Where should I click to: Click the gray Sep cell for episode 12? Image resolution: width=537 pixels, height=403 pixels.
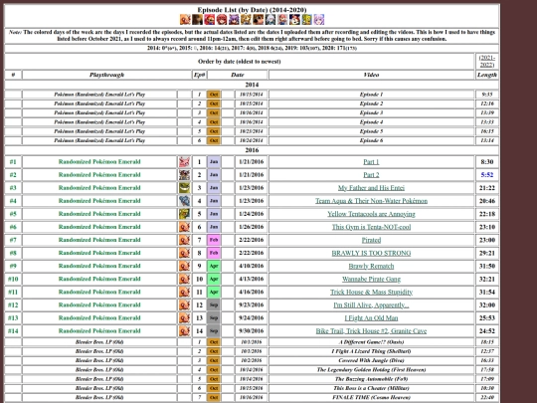click(x=214, y=305)
